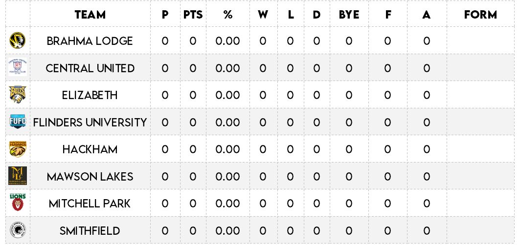Click the Brahma Lodge tiger logo

[x=18, y=41]
